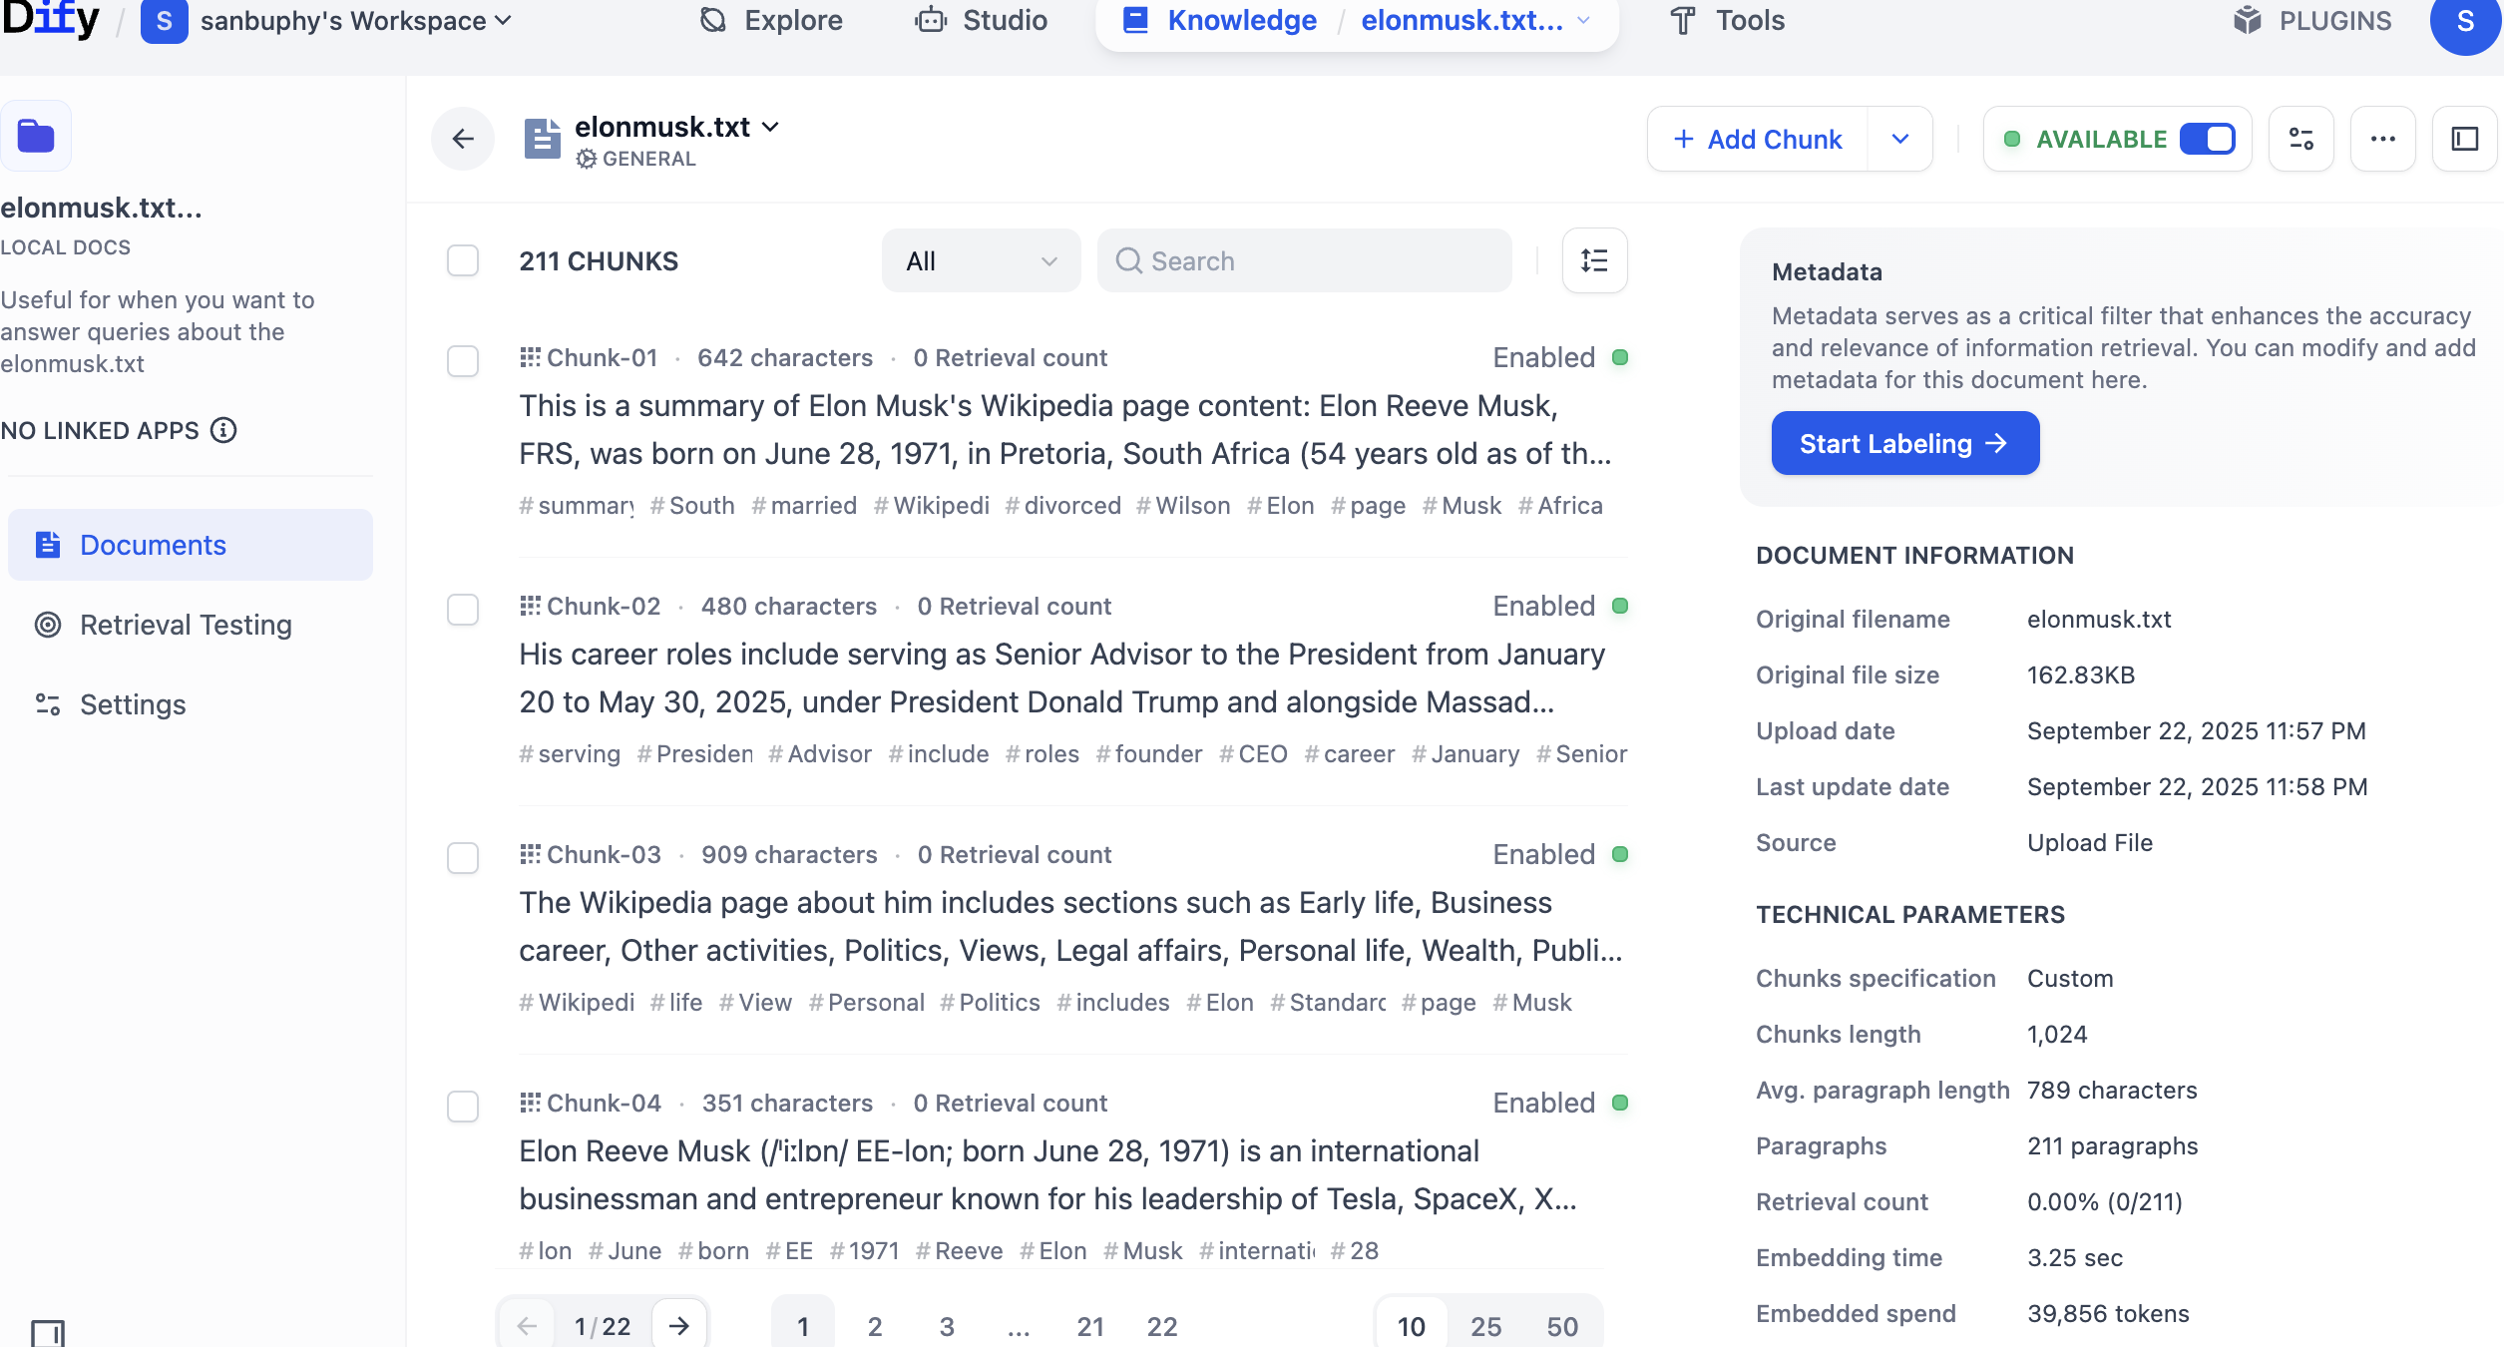Open the Add Chunk dropdown arrow
The width and height of the screenshot is (2504, 1347).
click(1899, 139)
